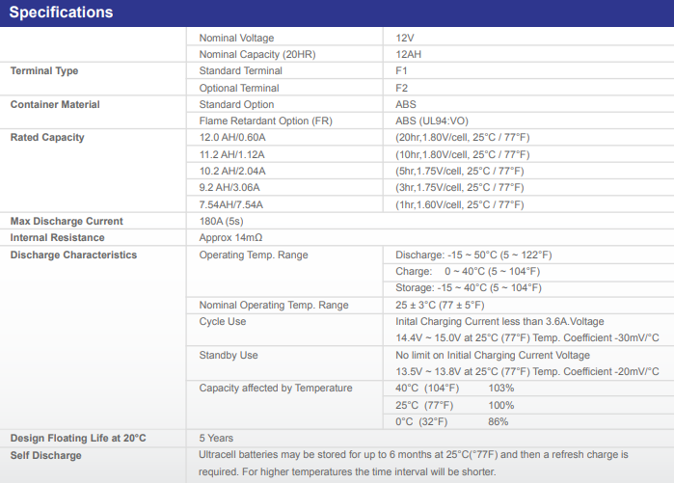Select the Terminal Type row heading

tap(44, 71)
